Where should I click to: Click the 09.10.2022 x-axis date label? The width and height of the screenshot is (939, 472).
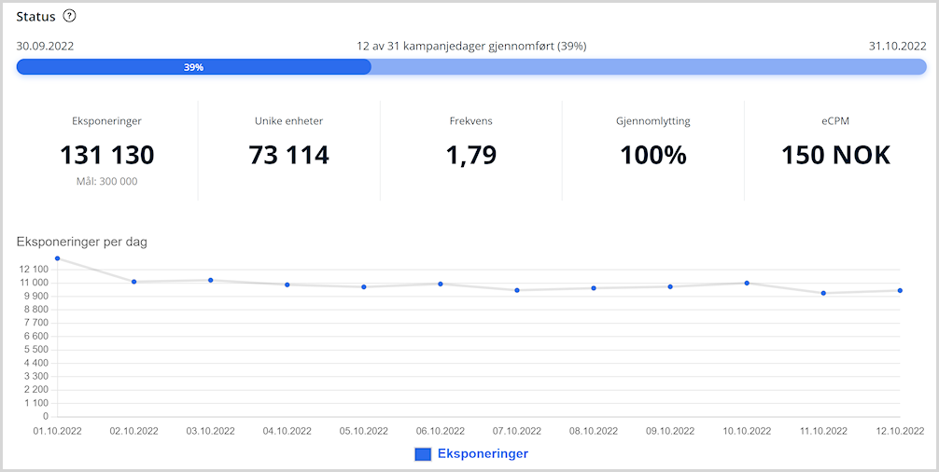670,431
